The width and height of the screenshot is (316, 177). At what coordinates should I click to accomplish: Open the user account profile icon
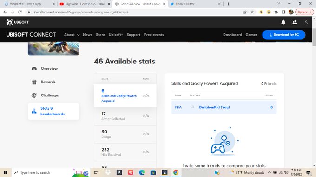tap(306, 22)
